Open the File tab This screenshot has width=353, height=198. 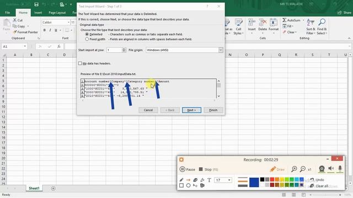pos(7,13)
